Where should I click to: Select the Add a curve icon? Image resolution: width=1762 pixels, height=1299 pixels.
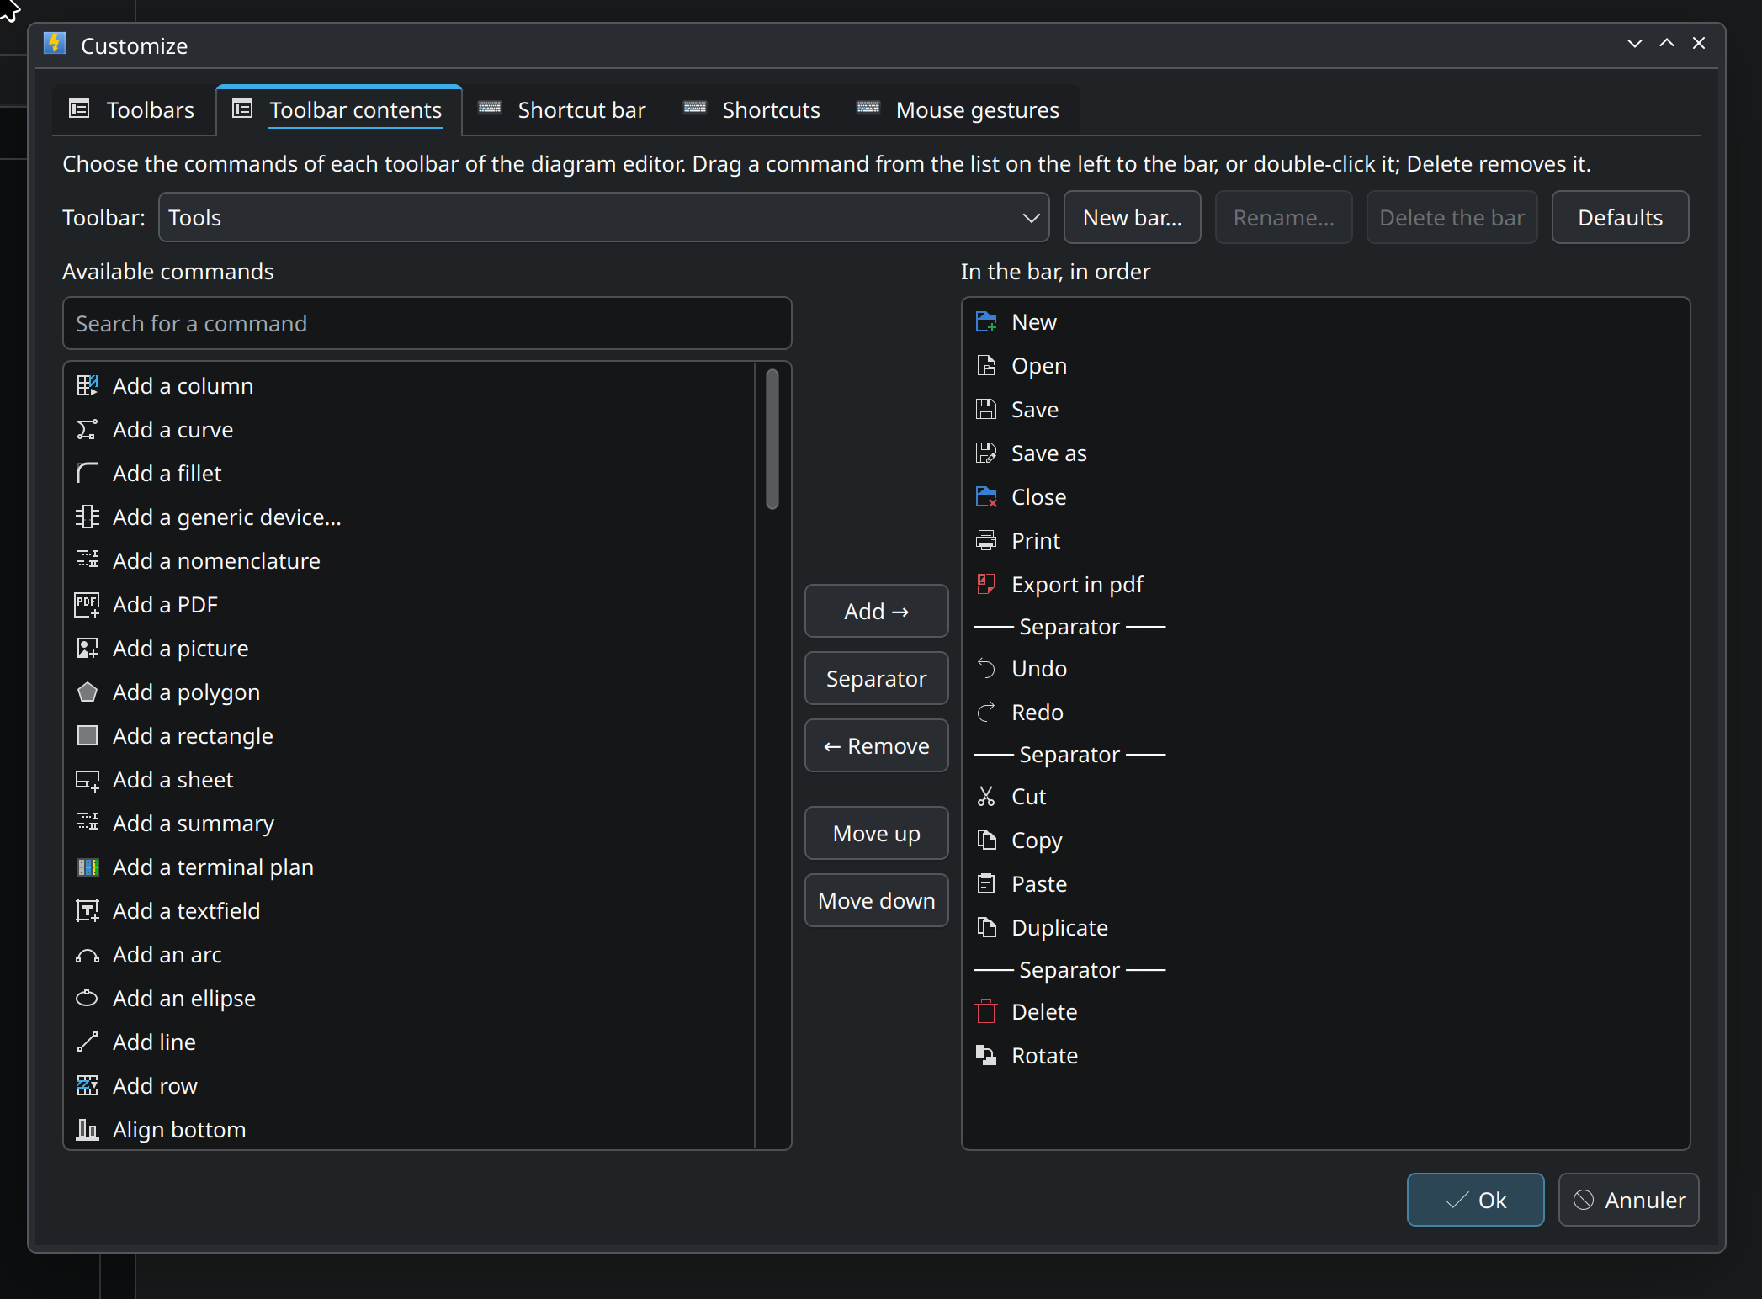[88, 430]
